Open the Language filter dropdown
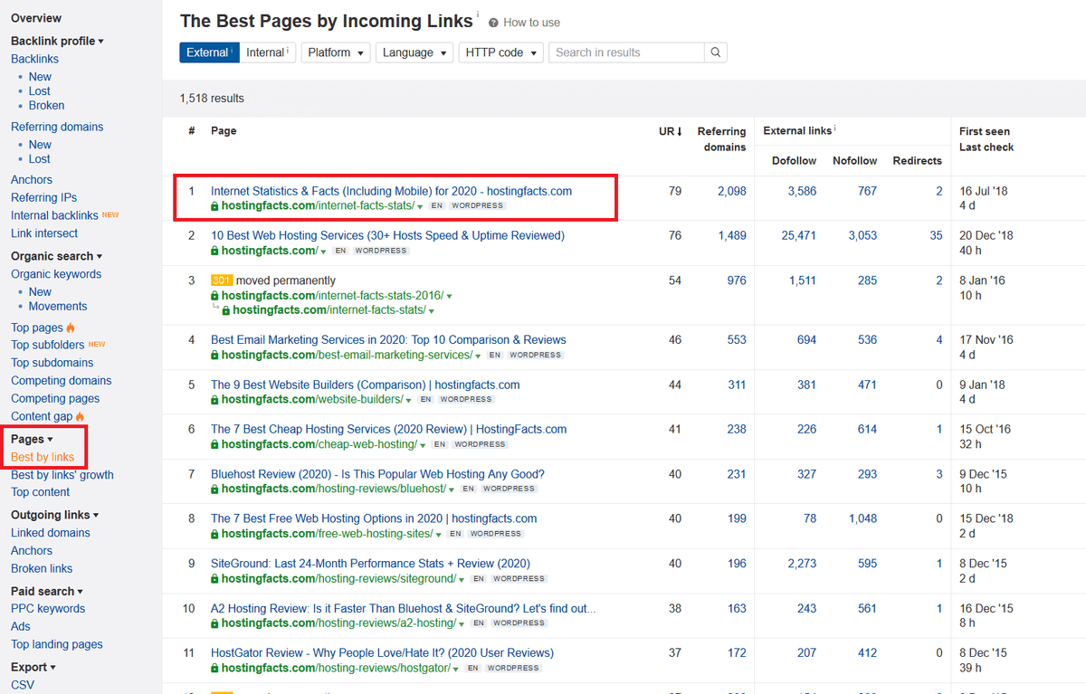The image size is (1086, 694). point(414,52)
